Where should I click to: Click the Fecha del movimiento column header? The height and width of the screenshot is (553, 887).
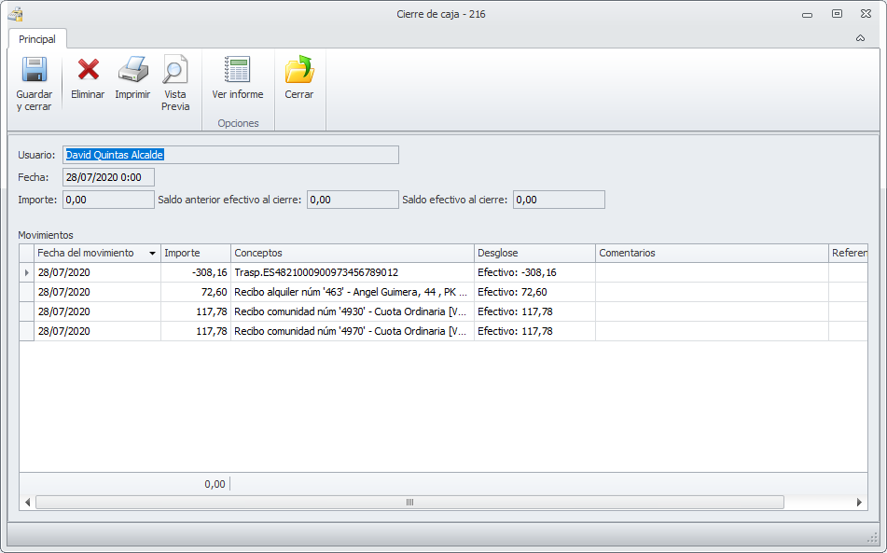point(97,253)
